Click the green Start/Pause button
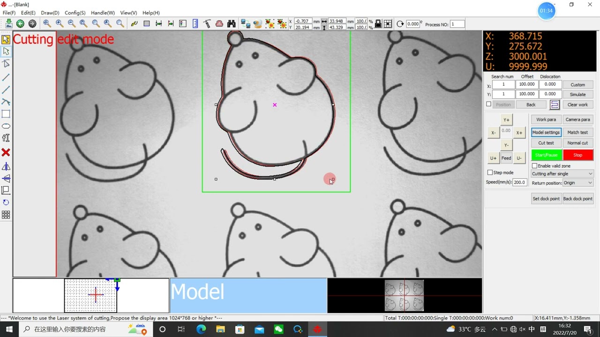Screen dimensions: 600x337 click(x=546, y=155)
